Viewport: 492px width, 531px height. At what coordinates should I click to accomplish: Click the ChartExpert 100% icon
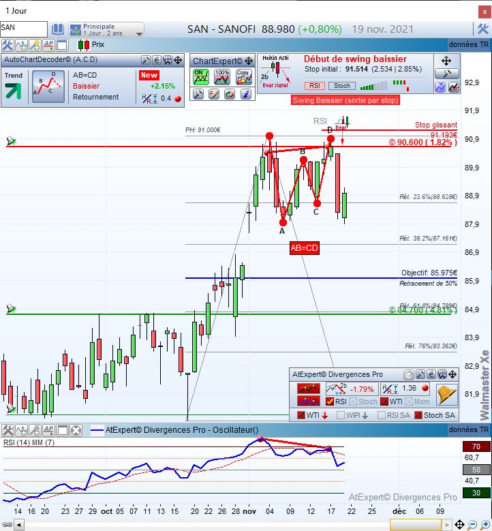click(x=222, y=77)
